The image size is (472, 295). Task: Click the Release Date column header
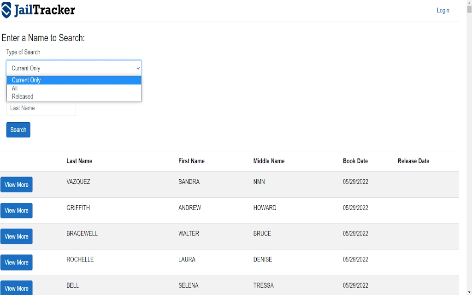click(413, 161)
